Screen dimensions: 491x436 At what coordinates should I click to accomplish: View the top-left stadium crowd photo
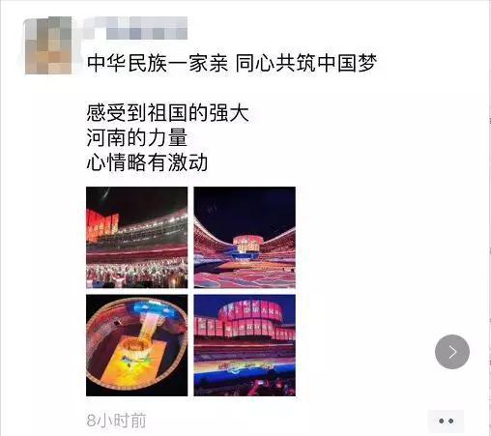pyautogui.click(x=136, y=238)
